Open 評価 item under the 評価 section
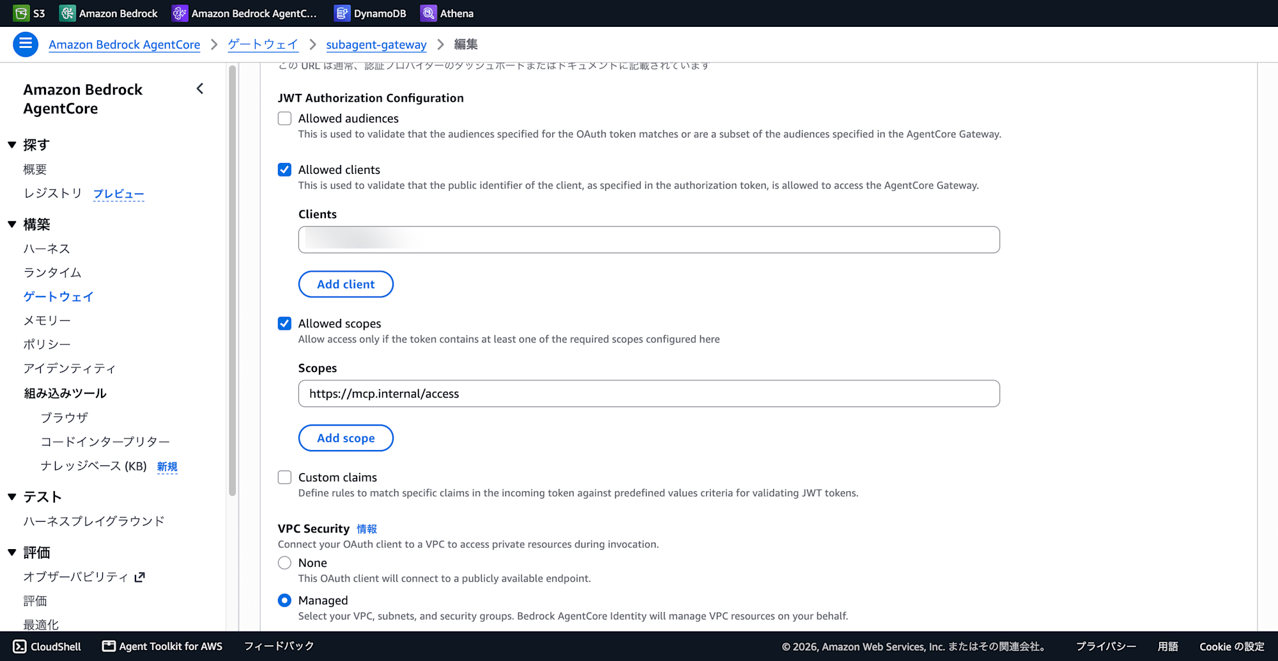 [x=35, y=601]
